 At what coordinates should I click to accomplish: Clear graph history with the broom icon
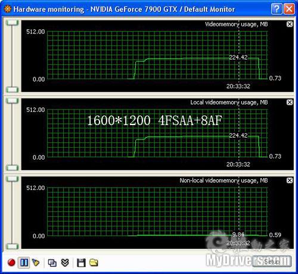point(36,263)
